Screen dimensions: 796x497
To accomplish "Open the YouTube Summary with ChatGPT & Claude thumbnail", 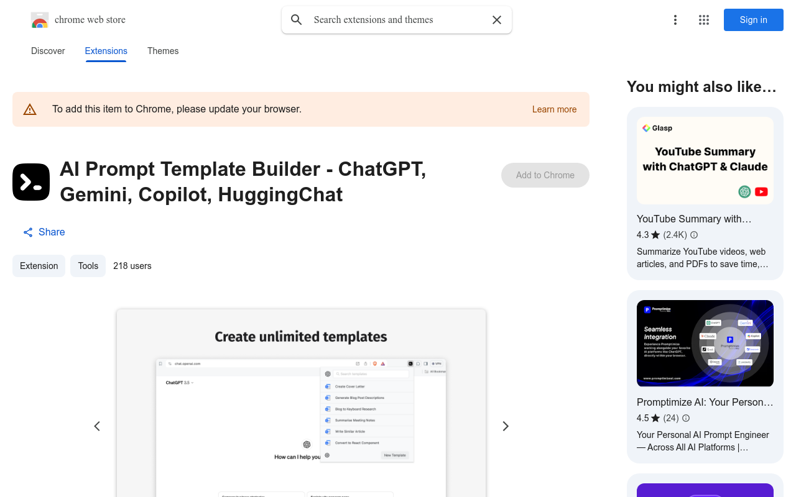I will [705, 161].
